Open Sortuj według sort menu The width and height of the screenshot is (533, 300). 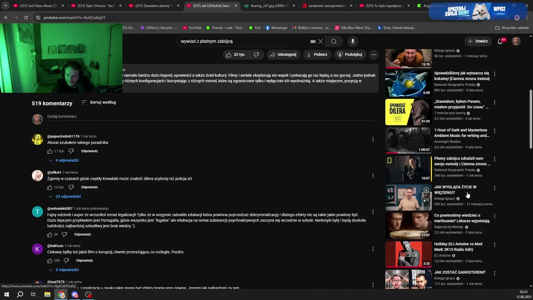pos(99,102)
